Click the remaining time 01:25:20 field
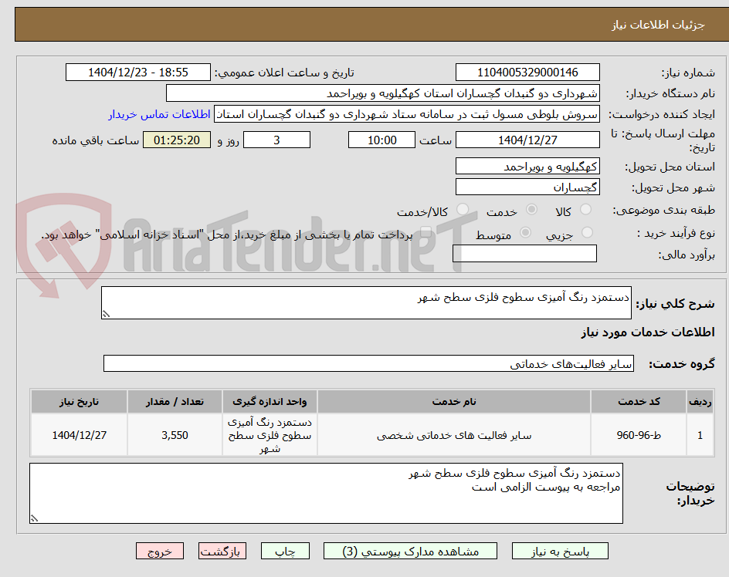 pos(177,140)
